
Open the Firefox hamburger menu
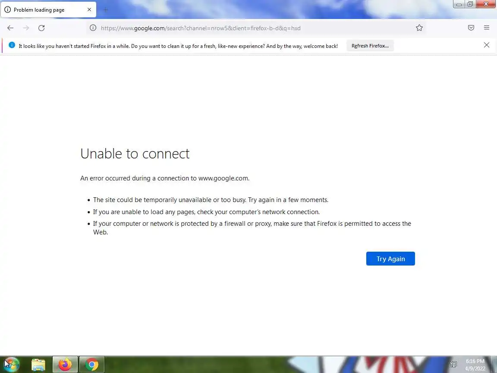[x=487, y=28]
